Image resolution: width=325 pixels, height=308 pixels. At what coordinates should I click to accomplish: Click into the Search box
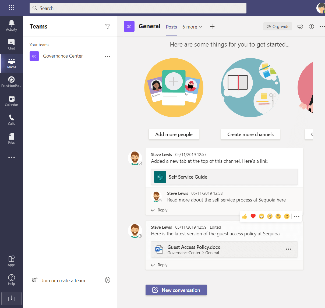pos(138,8)
